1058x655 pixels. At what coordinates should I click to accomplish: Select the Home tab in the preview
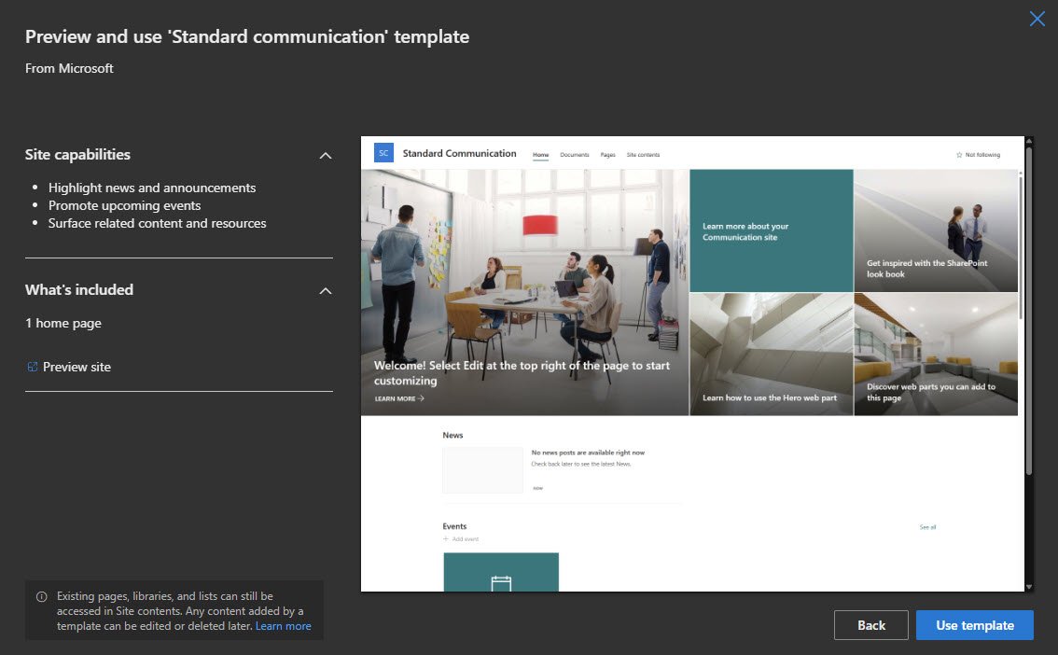click(540, 155)
